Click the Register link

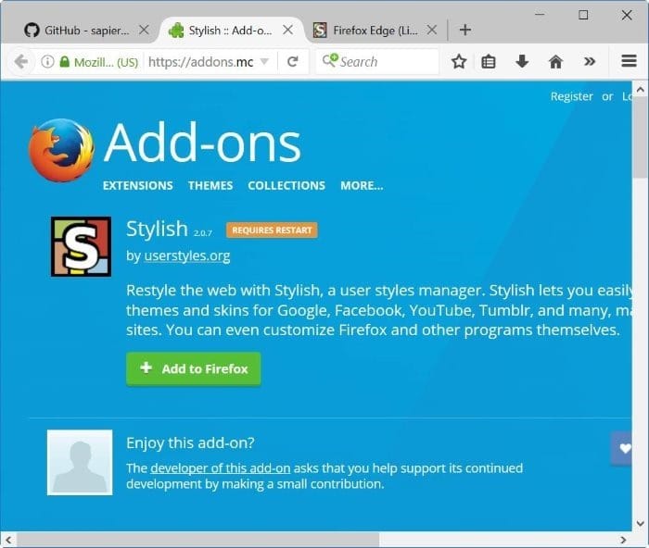pyautogui.click(x=571, y=96)
